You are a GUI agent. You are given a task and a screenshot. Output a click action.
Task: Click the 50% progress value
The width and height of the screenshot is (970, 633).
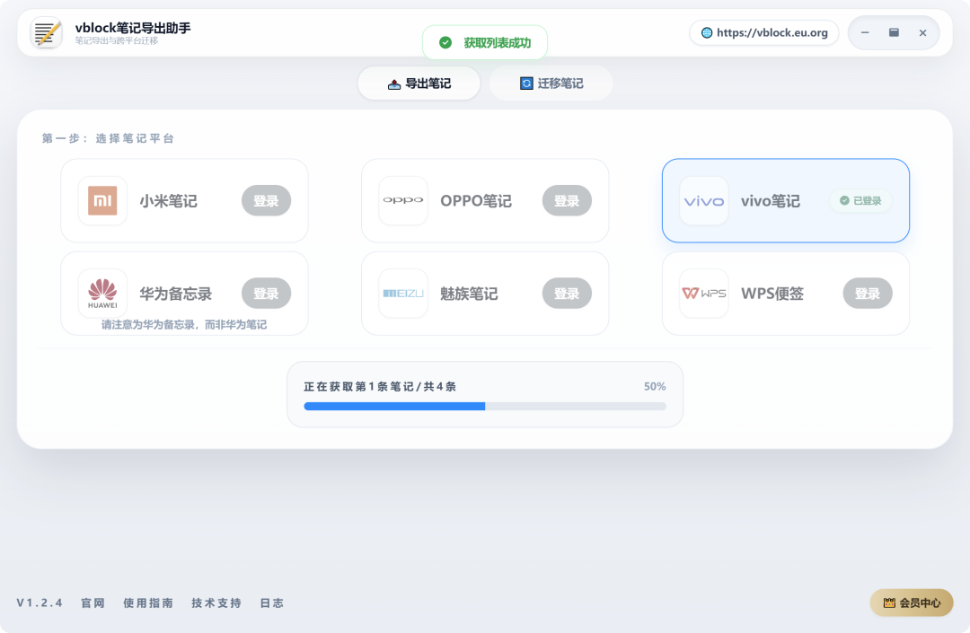[655, 386]
